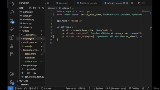Open feedback icon in status bar
160x90 pixels.
[x=143, y=88]
